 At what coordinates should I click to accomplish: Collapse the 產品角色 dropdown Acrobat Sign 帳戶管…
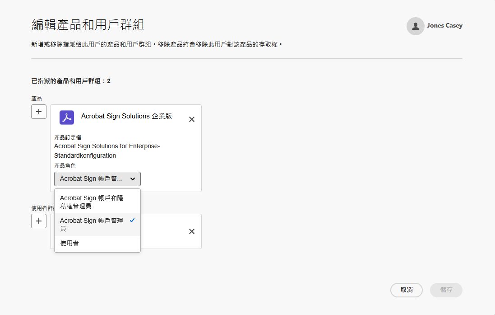[97, 179]
